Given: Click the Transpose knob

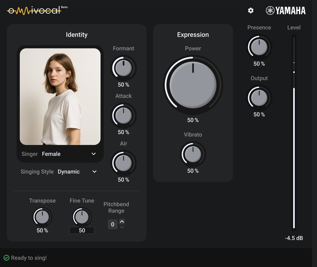Looking at the screenshot, I should pyautogui.click(x=42, y=217).
